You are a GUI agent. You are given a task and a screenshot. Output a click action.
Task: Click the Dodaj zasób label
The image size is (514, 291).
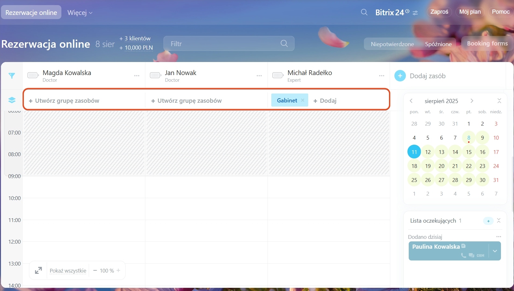click(x=427, y=76)
